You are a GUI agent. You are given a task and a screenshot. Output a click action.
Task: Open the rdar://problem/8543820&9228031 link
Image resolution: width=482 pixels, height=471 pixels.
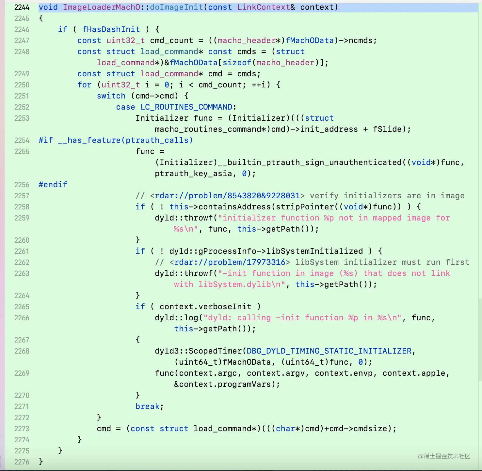click(x=227, y=196)
